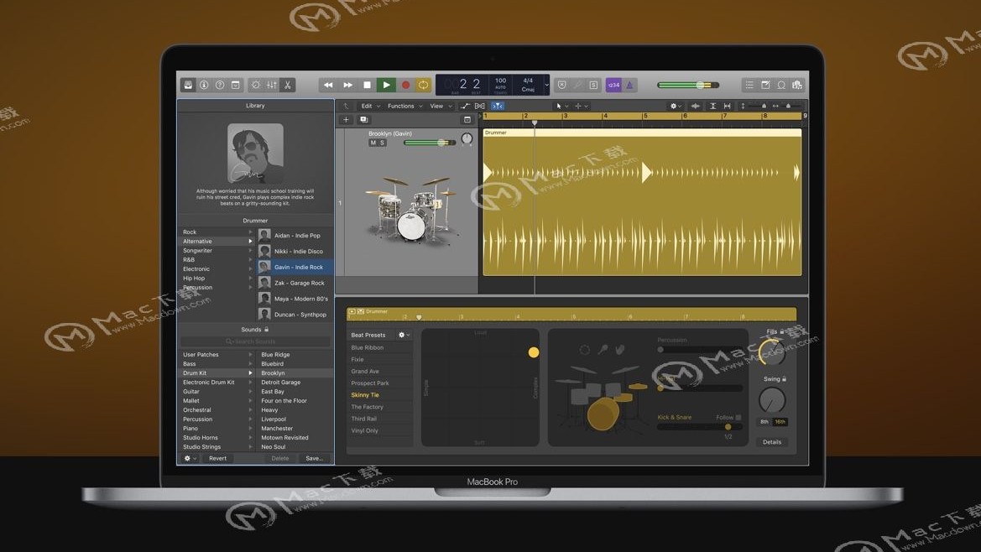The image size is (981, 552).
Task: Select the Blue Ribbon beat preset
Action: click(368, 347)
